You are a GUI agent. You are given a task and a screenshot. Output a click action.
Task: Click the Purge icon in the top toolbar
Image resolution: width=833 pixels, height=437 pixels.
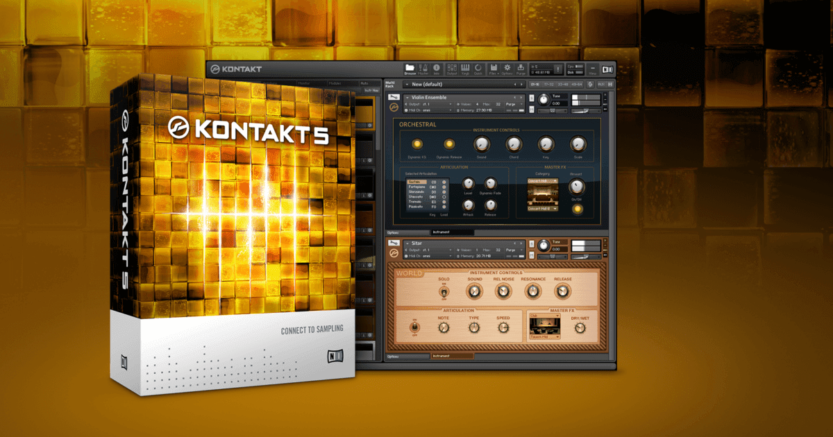(x=522, y=69)
